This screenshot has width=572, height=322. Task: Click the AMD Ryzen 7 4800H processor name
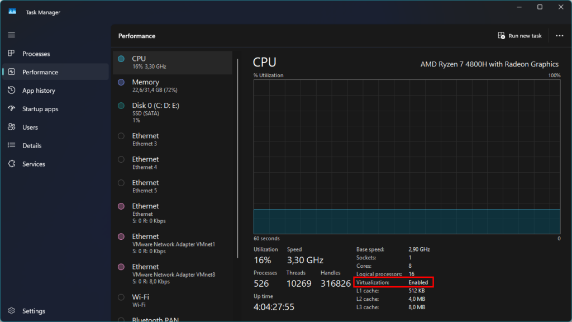pos(489,64)
